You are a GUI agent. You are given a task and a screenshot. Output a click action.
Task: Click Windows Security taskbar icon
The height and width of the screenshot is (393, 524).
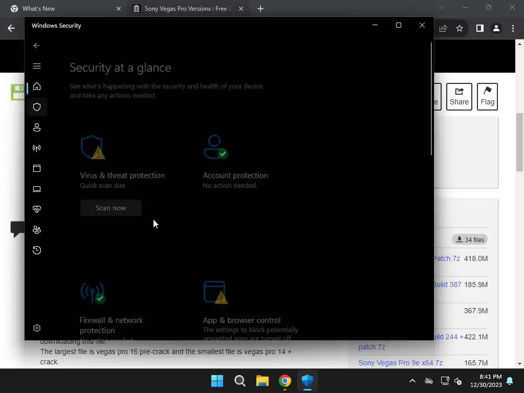point(308,381)
